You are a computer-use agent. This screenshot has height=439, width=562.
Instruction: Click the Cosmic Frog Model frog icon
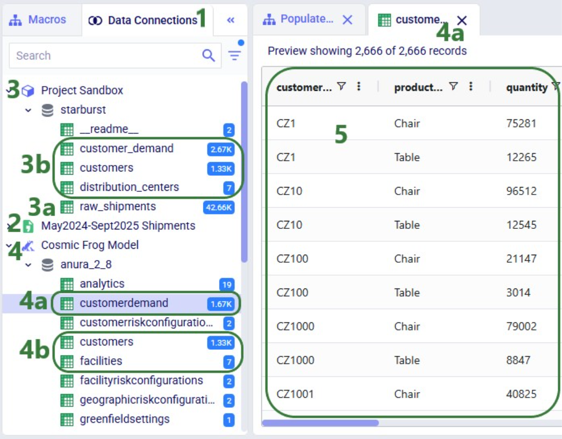pyautogui.click(x=28, y=246)
